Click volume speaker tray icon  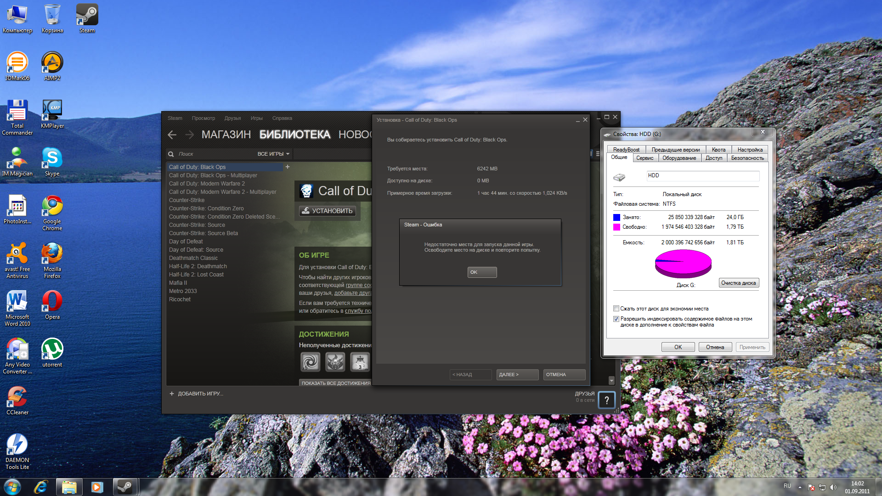pyautogui.click(x=833, y=487)
